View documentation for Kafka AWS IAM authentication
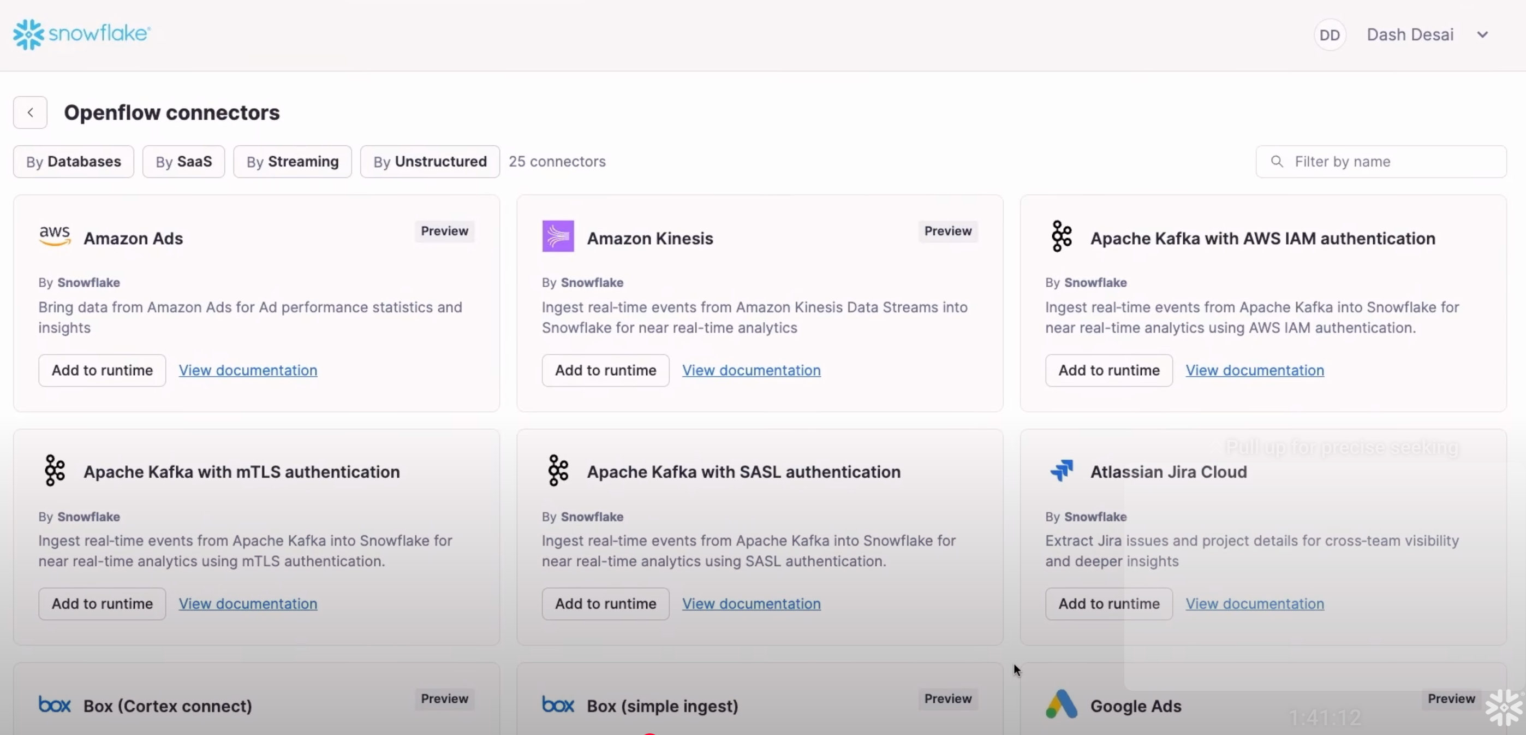 coord(1255,370)
